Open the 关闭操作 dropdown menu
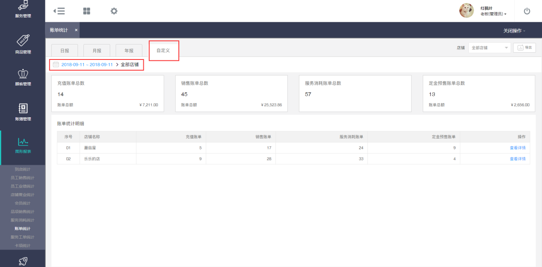Screen dimensions: 542x267 pyautogui.click(x=514, y=31)
